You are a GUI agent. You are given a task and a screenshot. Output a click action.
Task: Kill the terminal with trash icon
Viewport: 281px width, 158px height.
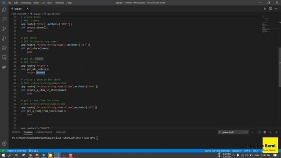[265, 132]
